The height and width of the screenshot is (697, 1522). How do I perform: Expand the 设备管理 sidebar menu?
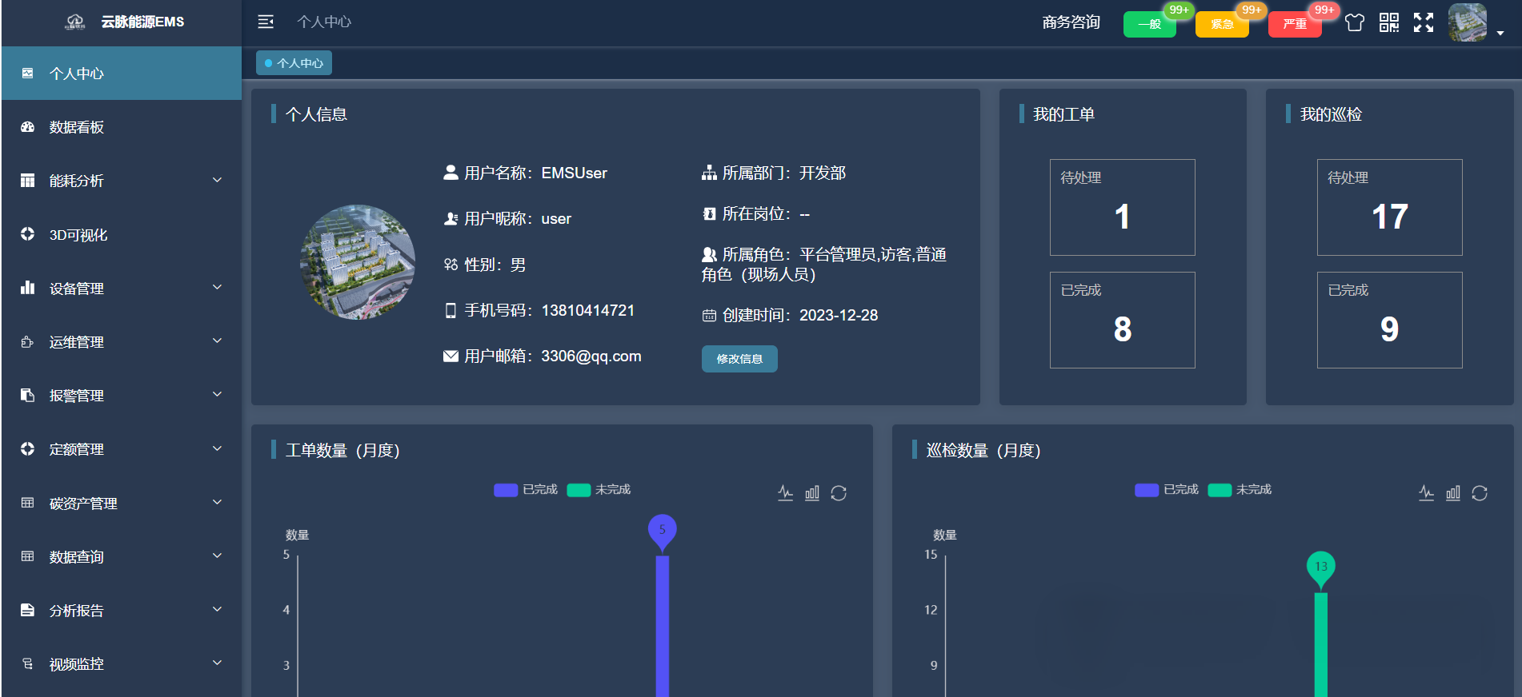[122, 289]
